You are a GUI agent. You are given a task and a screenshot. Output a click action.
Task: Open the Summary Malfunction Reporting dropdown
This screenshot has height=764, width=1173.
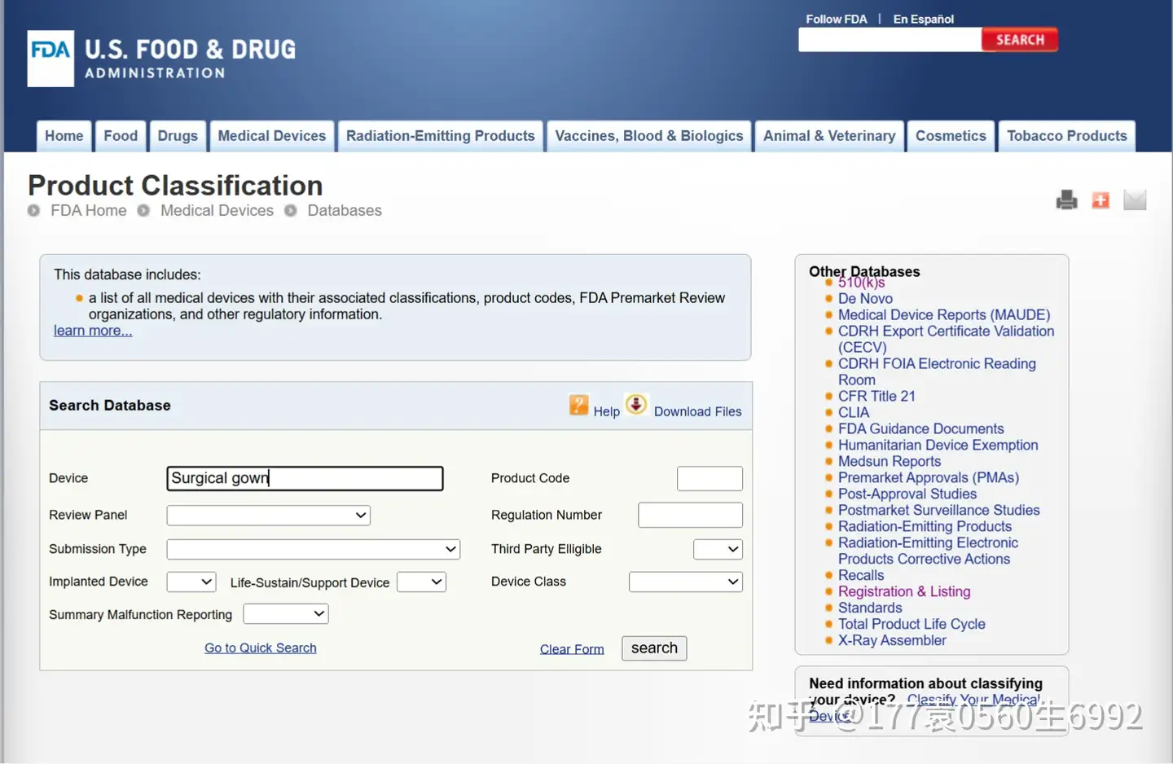click(x=286, y=613)
